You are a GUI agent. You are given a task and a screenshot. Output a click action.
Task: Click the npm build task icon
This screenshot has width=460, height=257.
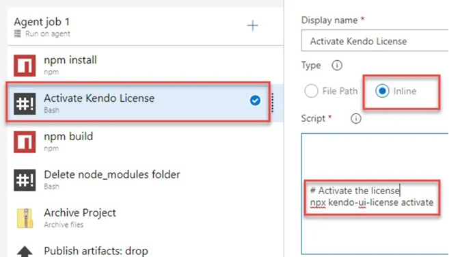coord(25,142)
